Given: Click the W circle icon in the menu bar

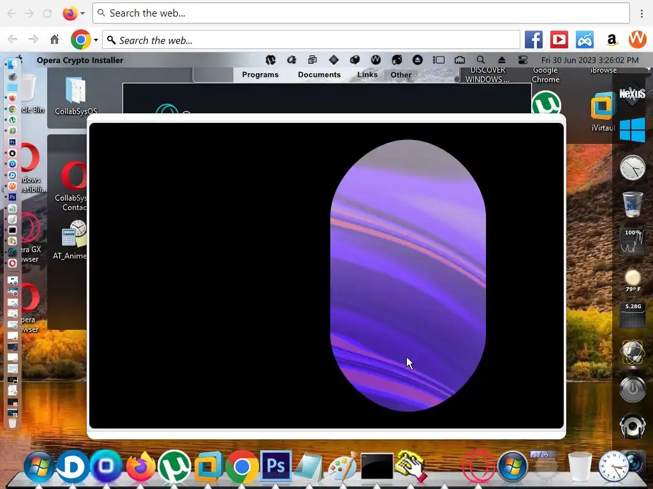Looking at the screenshot, I should click(x=376, y=60).
